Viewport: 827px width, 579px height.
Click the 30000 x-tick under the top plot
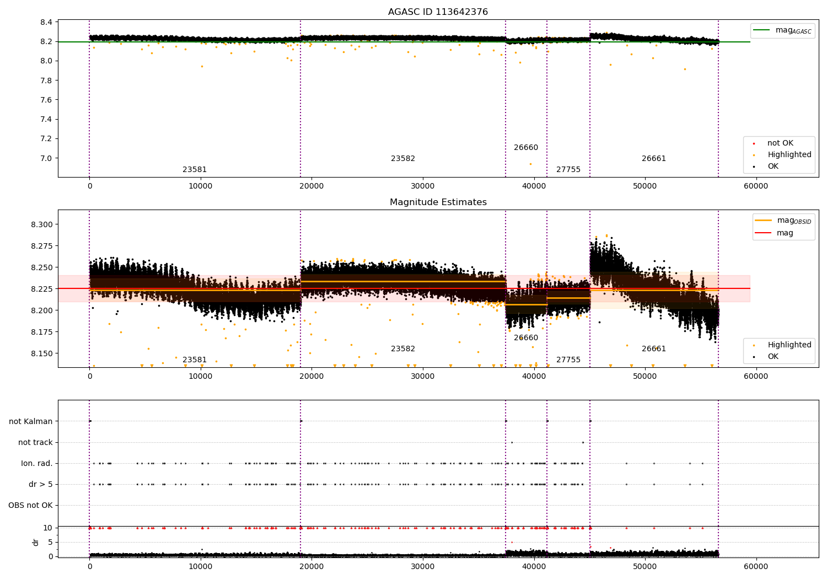[423, 186]
